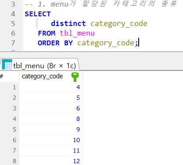Click the Korean comment on line 3

click(x=101, y=4)
